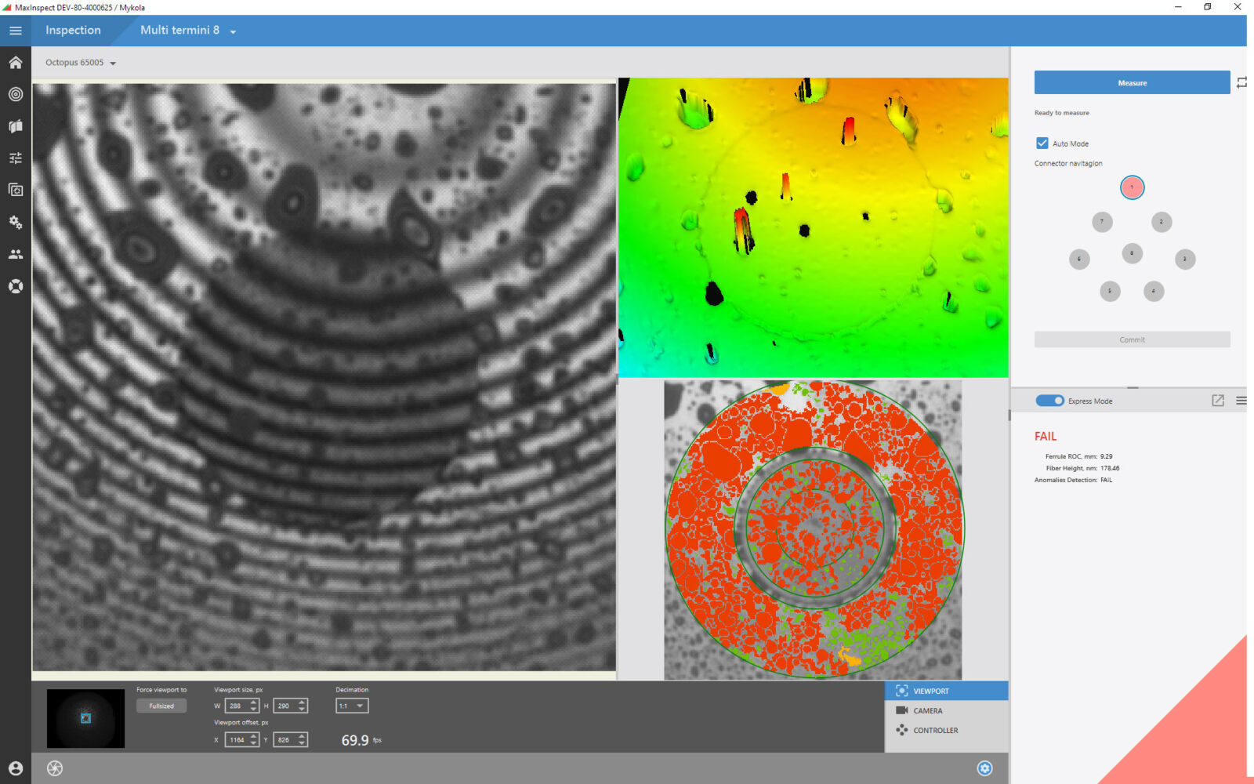Open the help lifebuoy icon in sidebar
Screen dimensions: 1254x784
[16, 286]
